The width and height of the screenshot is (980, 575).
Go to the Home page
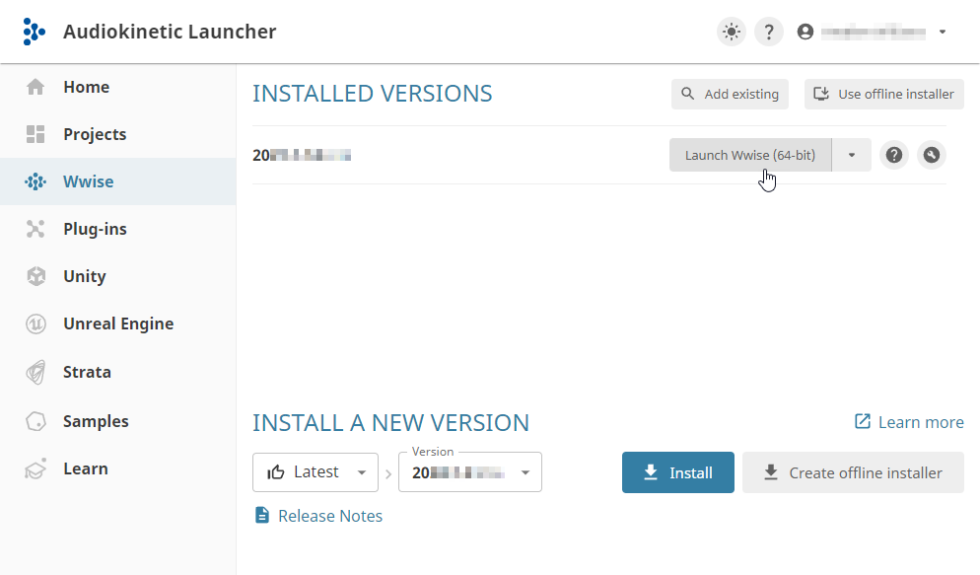pyautogui.click(x=86, y=87)
